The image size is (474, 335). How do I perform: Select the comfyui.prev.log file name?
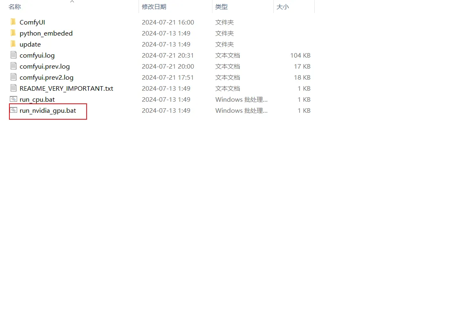click(x=45, y=67)
